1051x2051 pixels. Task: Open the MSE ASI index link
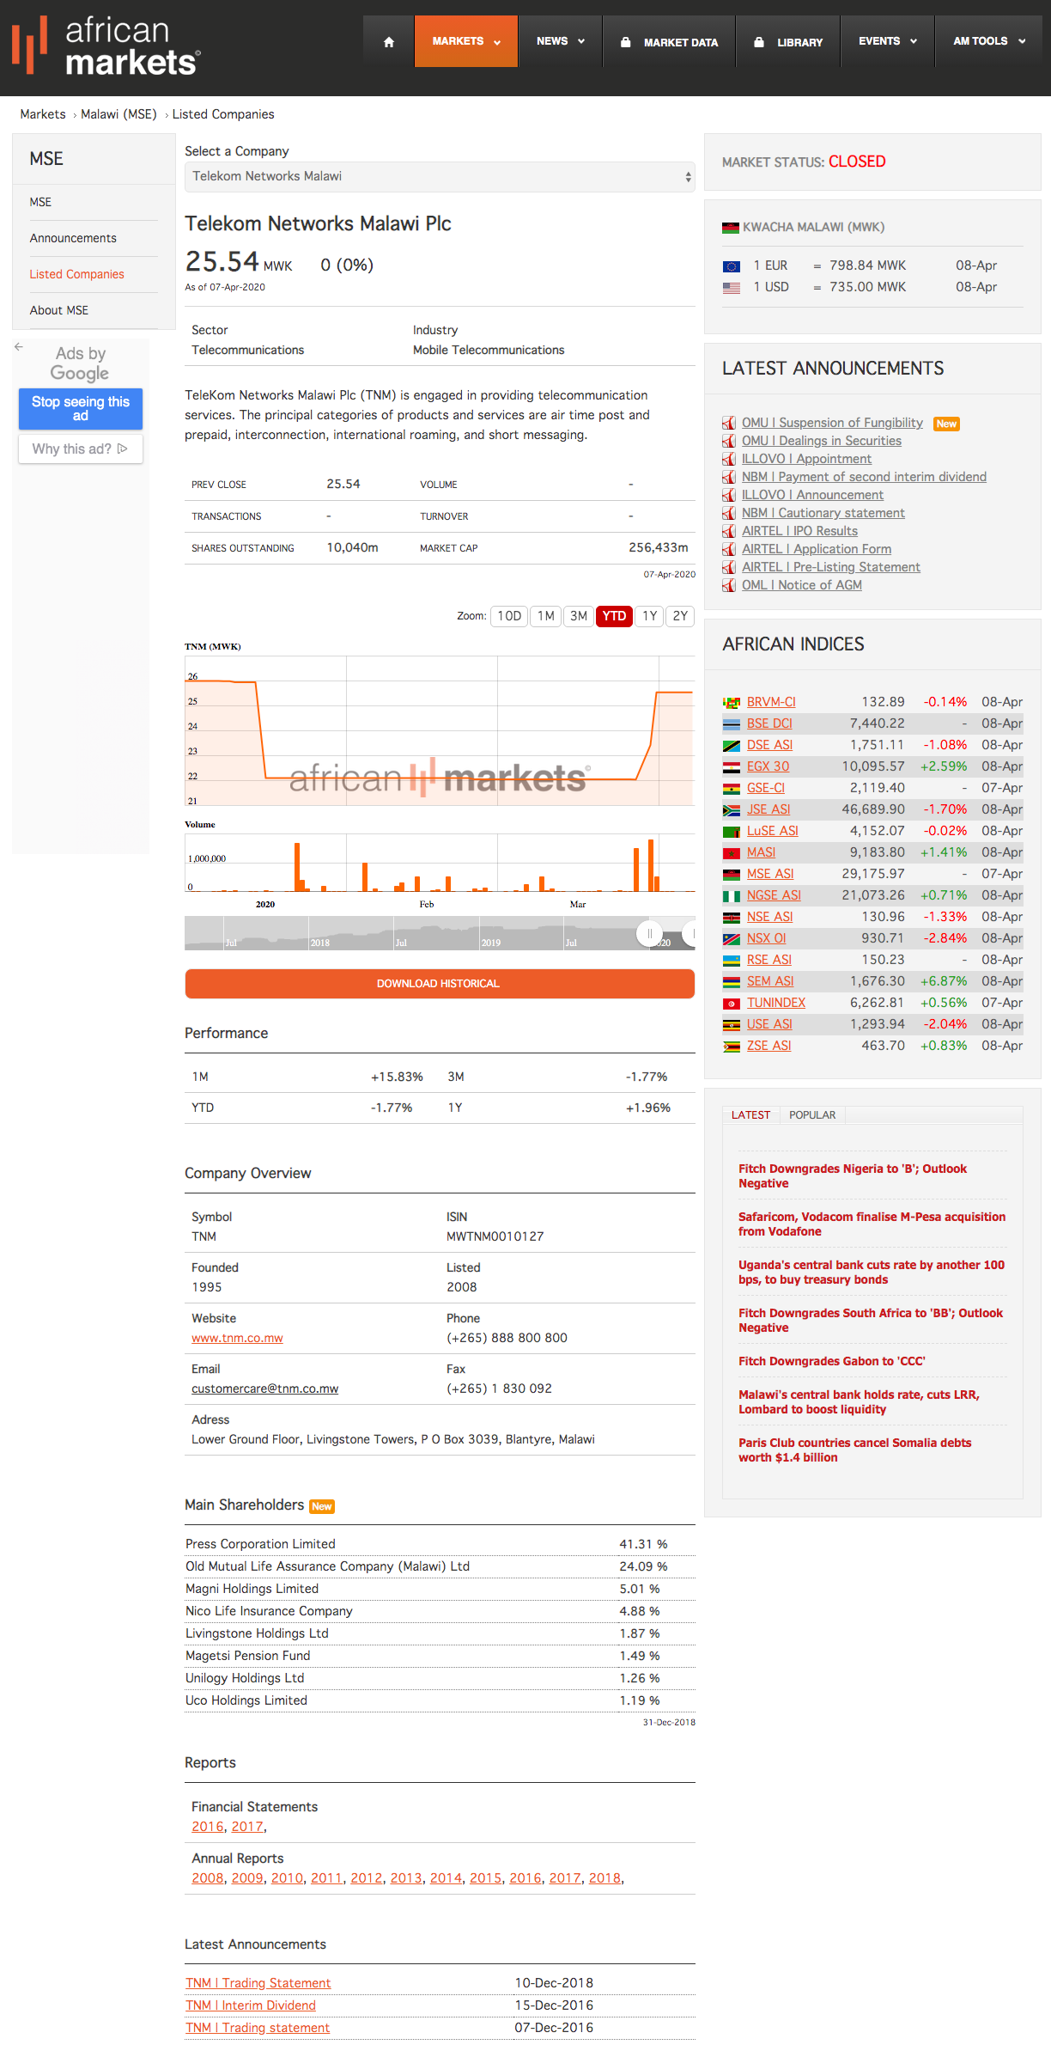point(770,874)
